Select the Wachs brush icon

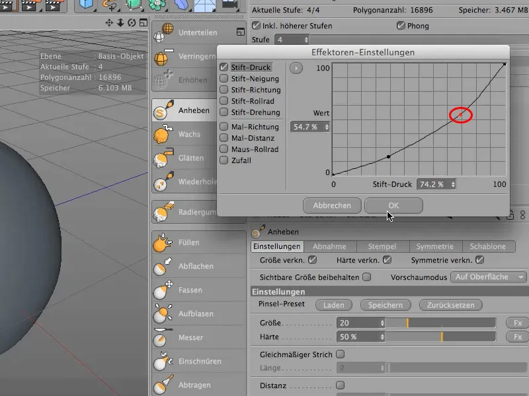tap(163, 134)
